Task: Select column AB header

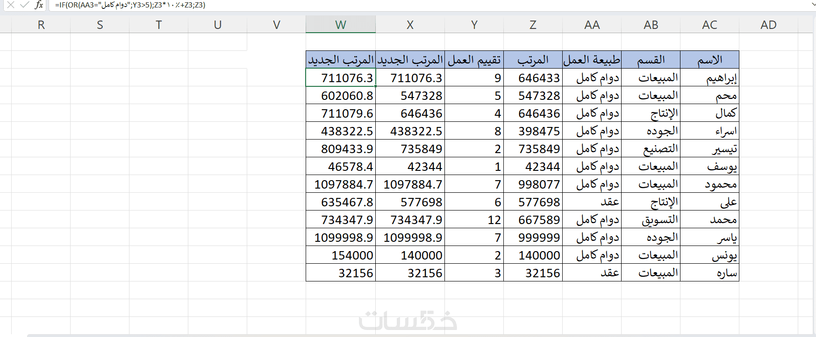Action: [651, 25]
